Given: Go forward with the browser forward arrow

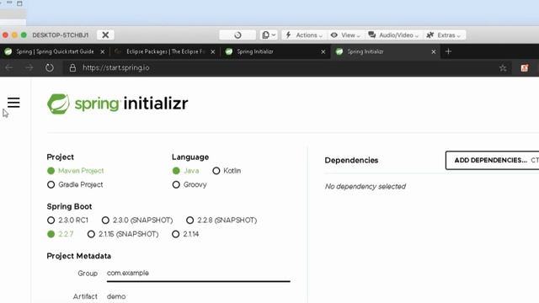Looking at the screenshot, I should click(29, 67).
